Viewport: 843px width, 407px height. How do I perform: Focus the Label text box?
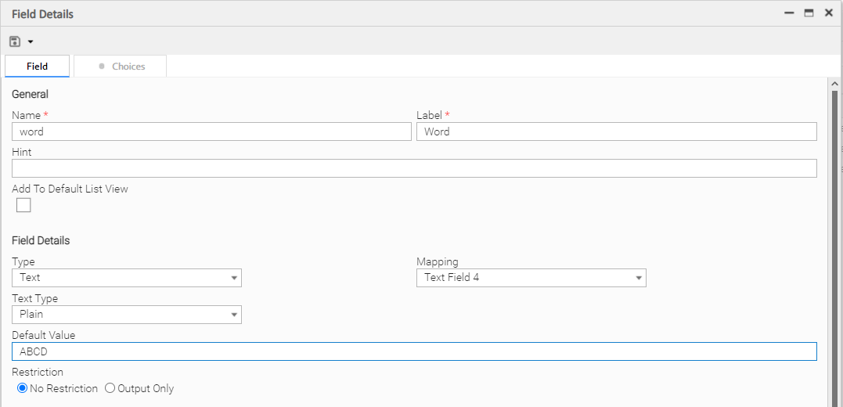[x=616, y=131]
